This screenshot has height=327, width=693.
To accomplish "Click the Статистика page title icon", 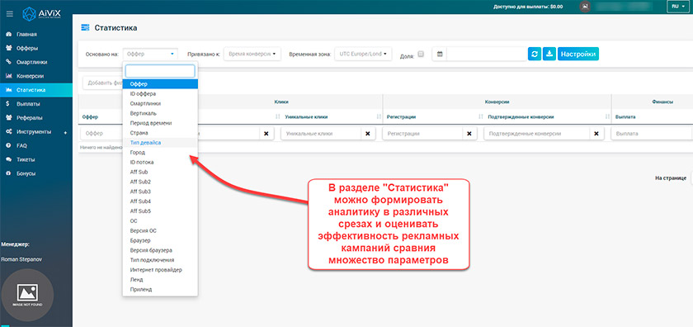I will tap(85, 28).
